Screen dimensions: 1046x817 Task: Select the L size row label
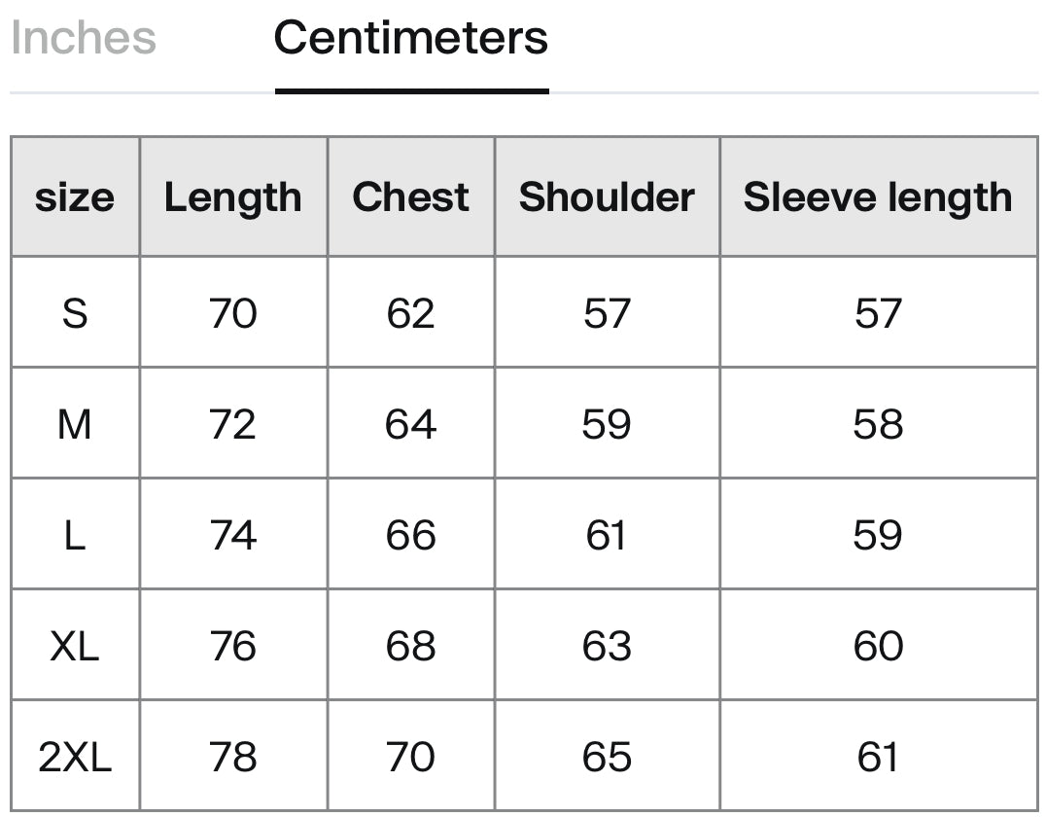point(75,535)
